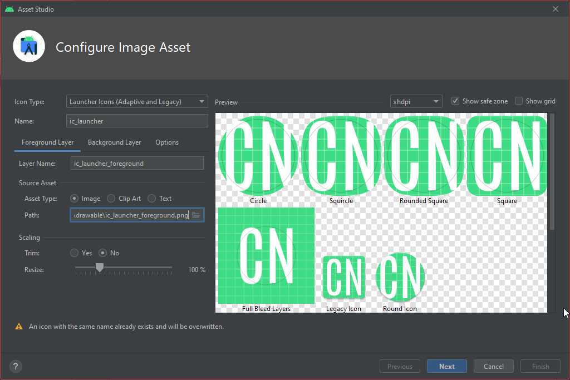Click the Source Asset section label

pos(37,182)
